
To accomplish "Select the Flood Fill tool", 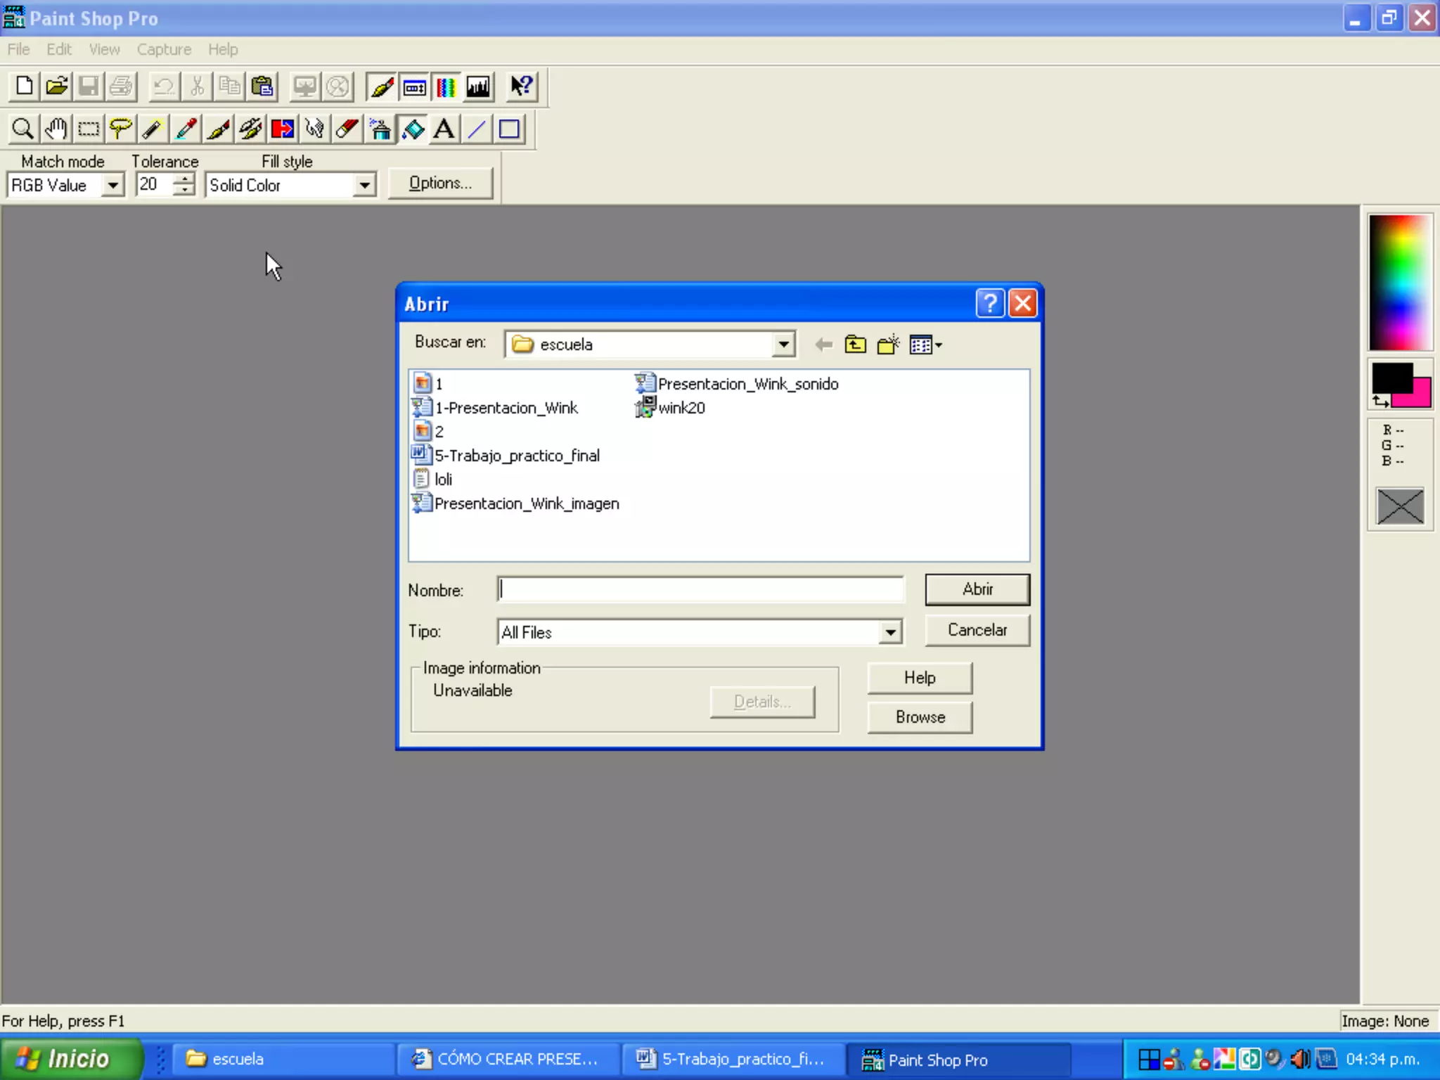I will point(413,129).
